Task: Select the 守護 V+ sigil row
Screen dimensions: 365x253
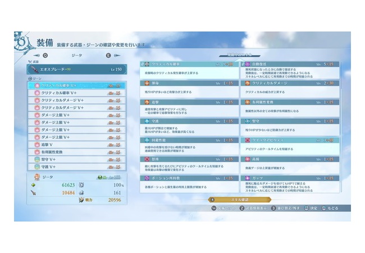Action: (77, 167)
